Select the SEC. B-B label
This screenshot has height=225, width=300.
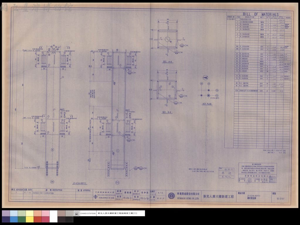pos(167,112)
